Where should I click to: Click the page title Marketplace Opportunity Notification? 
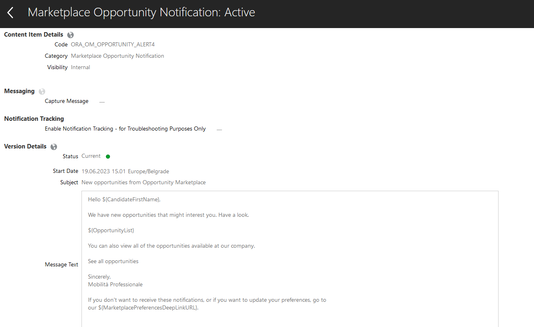point(141,12)
